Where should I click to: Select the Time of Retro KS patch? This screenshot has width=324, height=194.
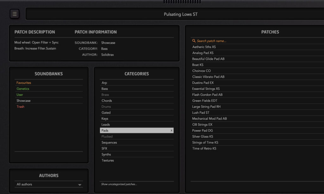204,149
